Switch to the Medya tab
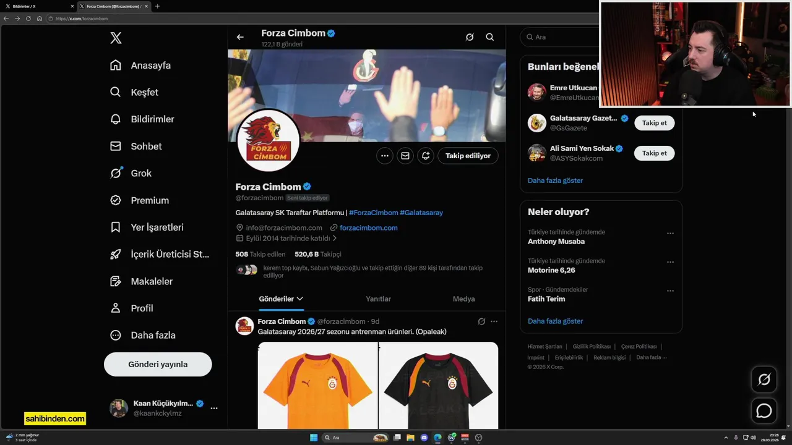The image size is (792, 445). [463, 299]
